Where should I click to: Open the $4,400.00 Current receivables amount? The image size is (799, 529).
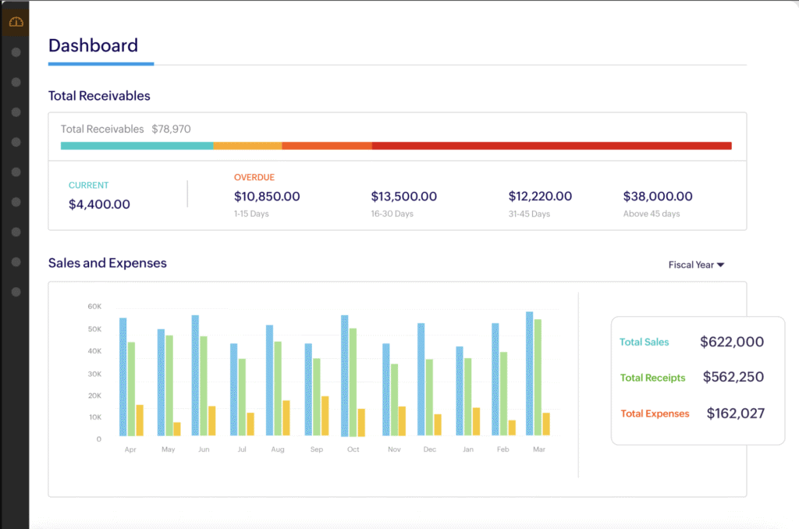99,204
